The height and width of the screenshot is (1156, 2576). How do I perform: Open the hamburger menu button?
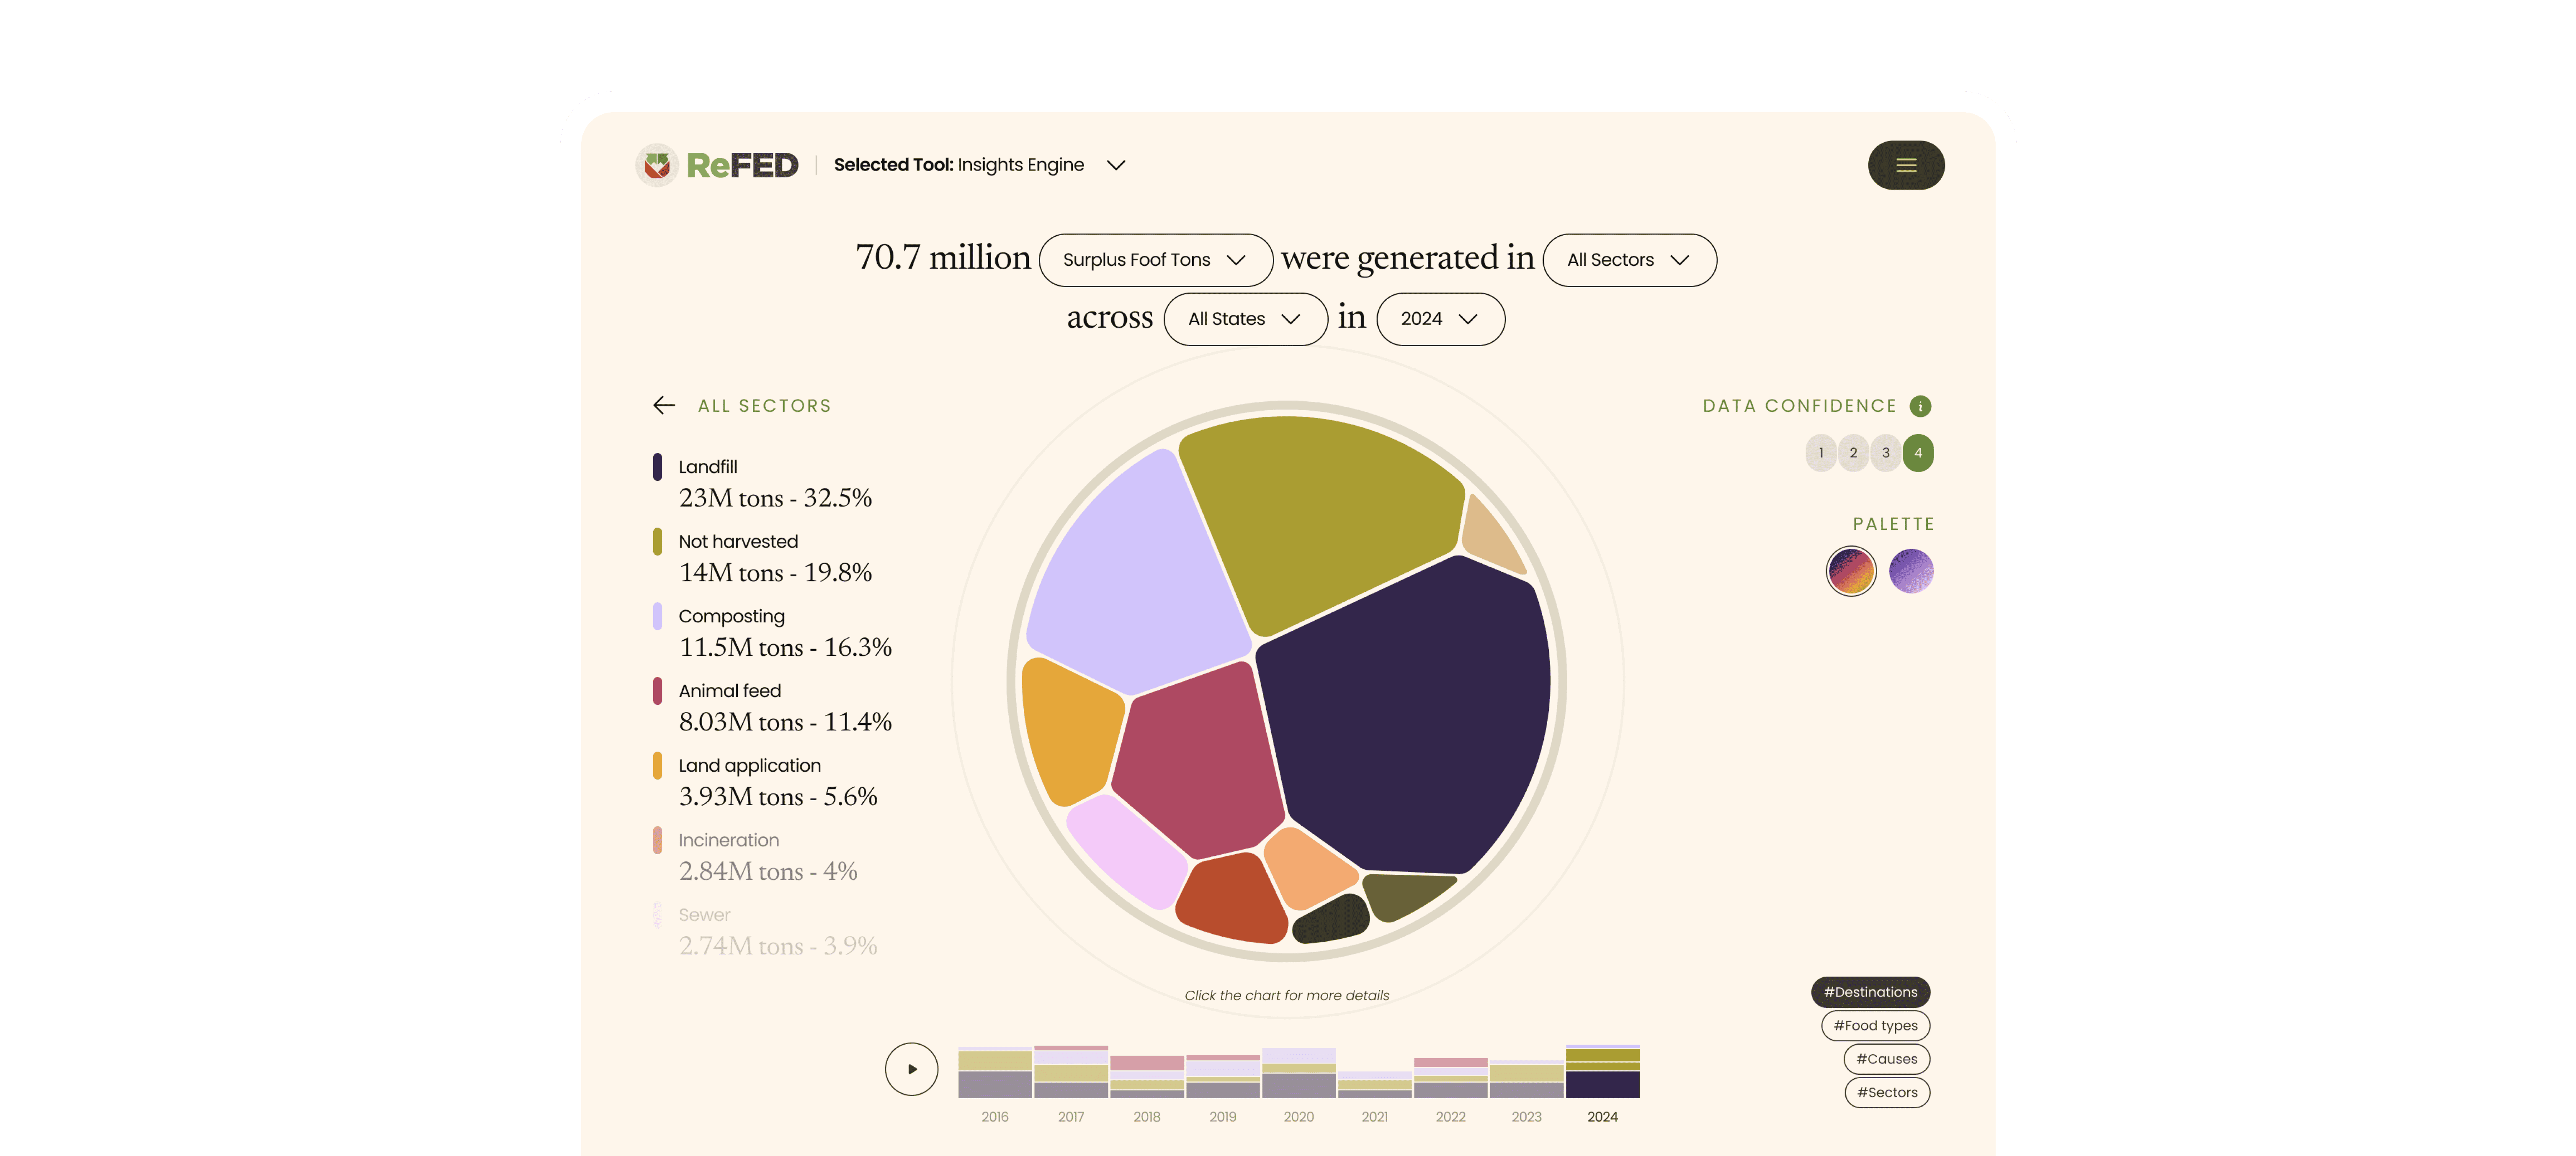pyautogui.click(x=1905, y=165)
